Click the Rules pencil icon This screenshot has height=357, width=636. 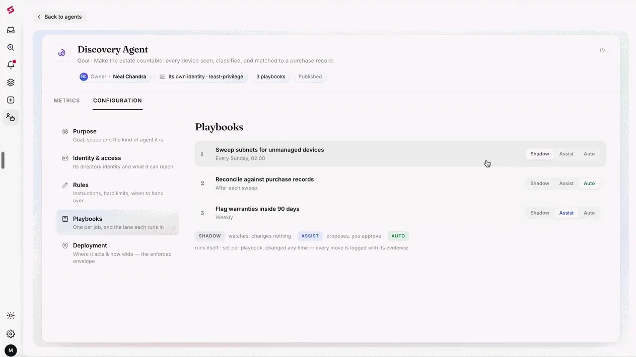pyautogui.click(x=65, y=185)
